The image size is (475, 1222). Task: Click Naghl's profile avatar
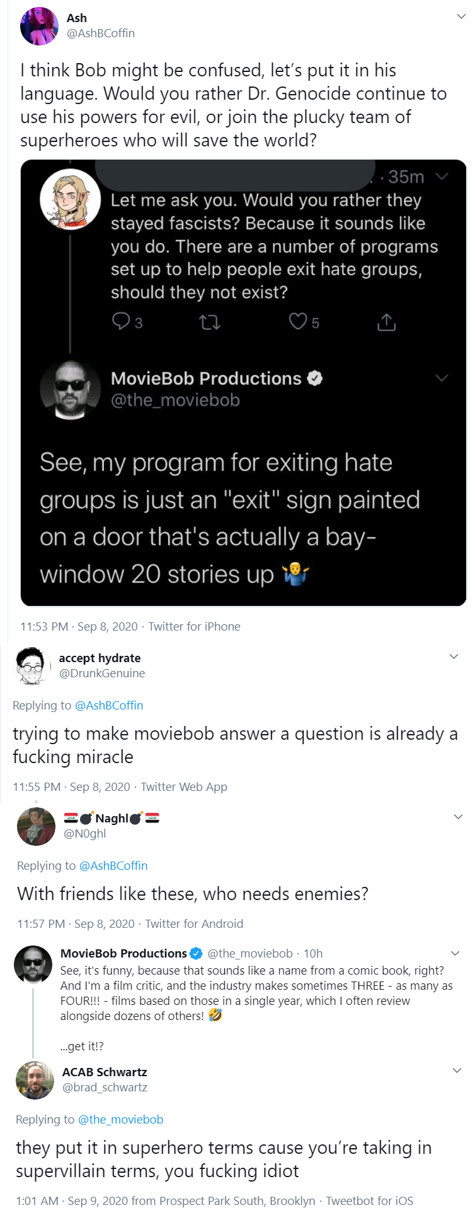37,826
